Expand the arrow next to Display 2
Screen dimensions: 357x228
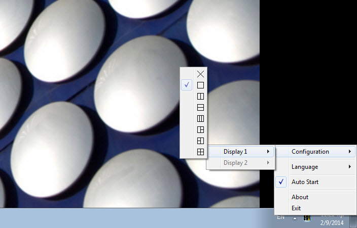click(x=268, y=163)
